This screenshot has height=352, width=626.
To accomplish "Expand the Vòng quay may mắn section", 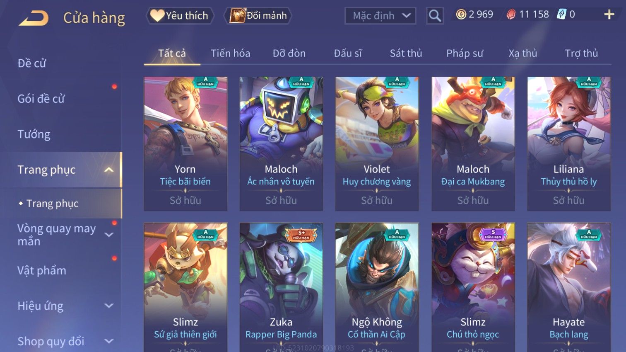I will tap(109, 235).
